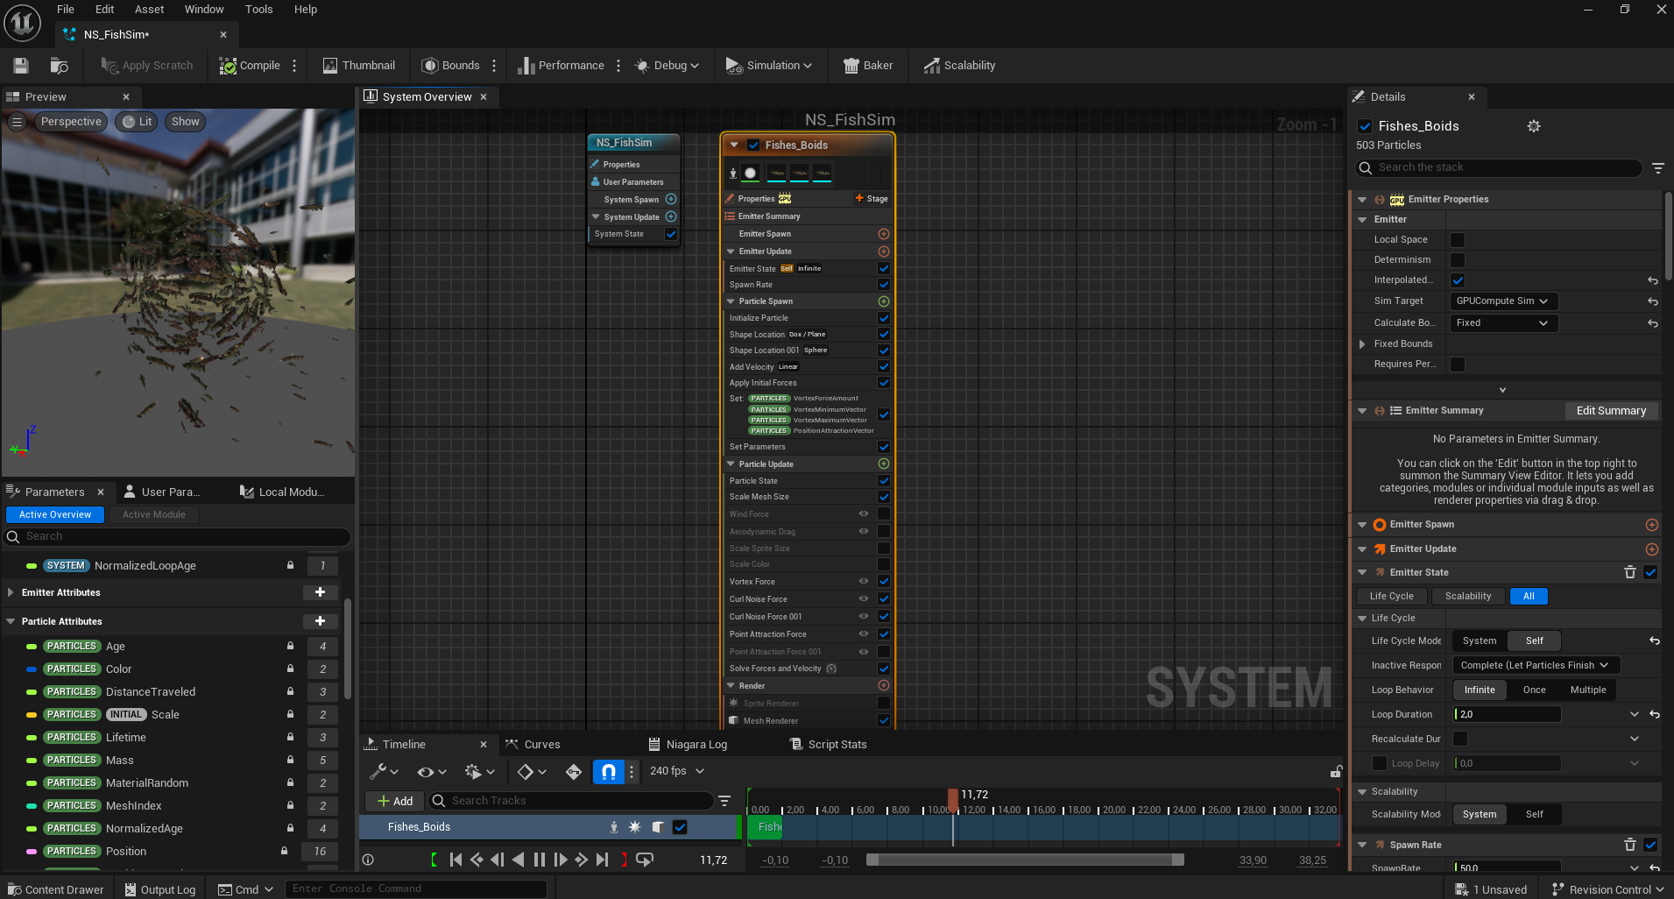The image size is (1674, 899).
Task: Disable the Vortex Force module checkbox
Action: click(884, 581)
